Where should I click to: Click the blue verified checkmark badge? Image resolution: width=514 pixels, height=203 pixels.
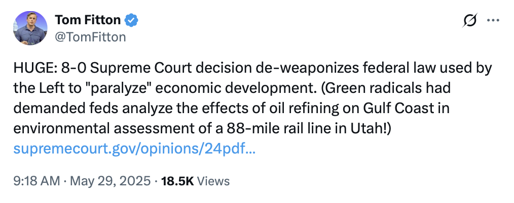132,21
